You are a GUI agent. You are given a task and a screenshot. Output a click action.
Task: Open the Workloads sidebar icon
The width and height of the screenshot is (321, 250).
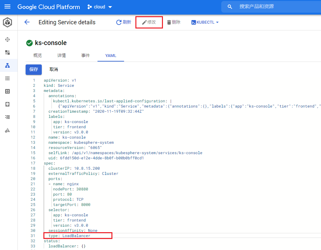click(x=7, y=52)
